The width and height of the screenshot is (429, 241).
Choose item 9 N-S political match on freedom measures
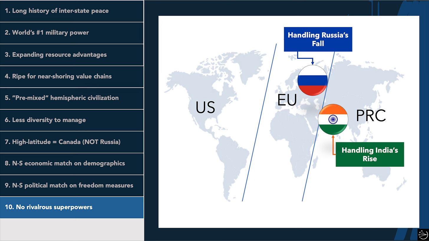click(x=72, y=185)
